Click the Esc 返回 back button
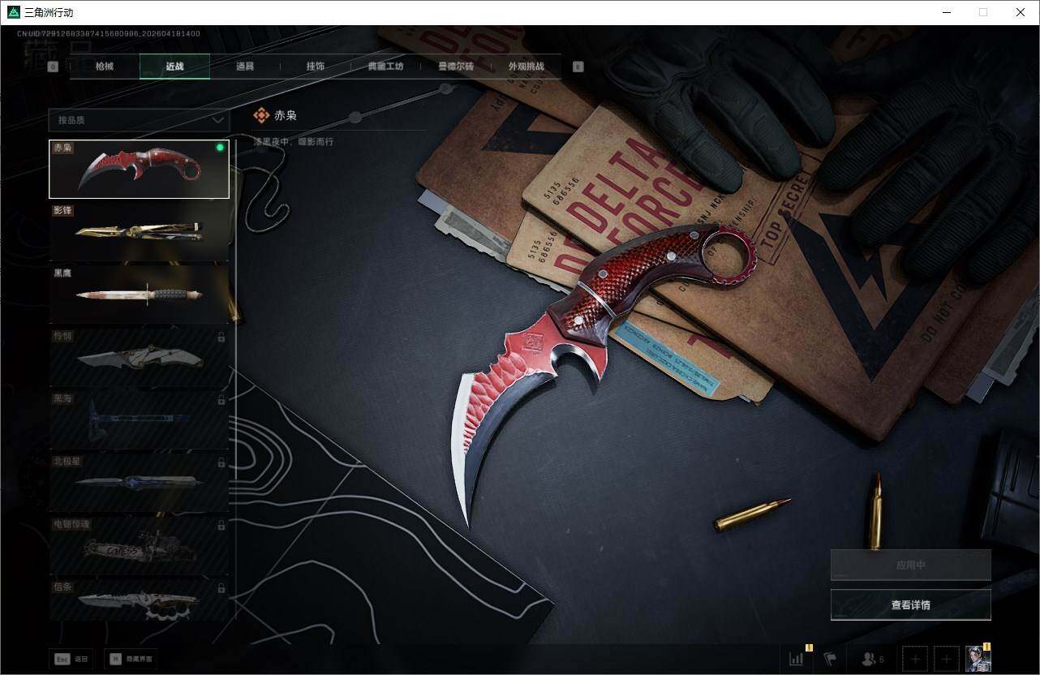 [x=71, y=659]
